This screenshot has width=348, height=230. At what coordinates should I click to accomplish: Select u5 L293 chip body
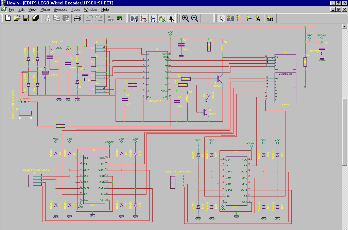[237, 181]
